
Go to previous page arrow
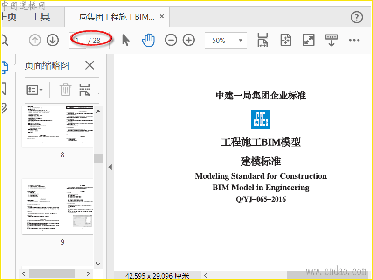click(x=35, y=40)
